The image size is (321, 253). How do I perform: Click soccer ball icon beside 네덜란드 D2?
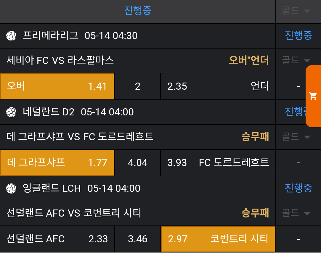pos(11,112)
